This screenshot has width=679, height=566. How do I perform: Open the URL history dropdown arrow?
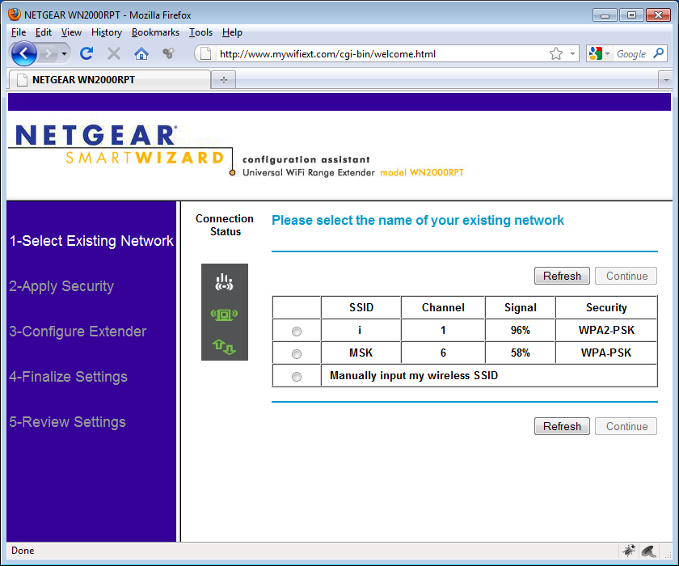572,53
